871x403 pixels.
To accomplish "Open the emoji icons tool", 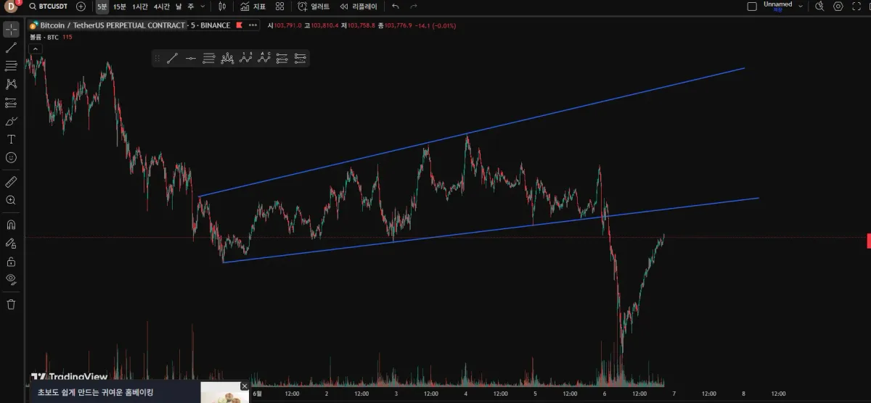I will (11, 157).
